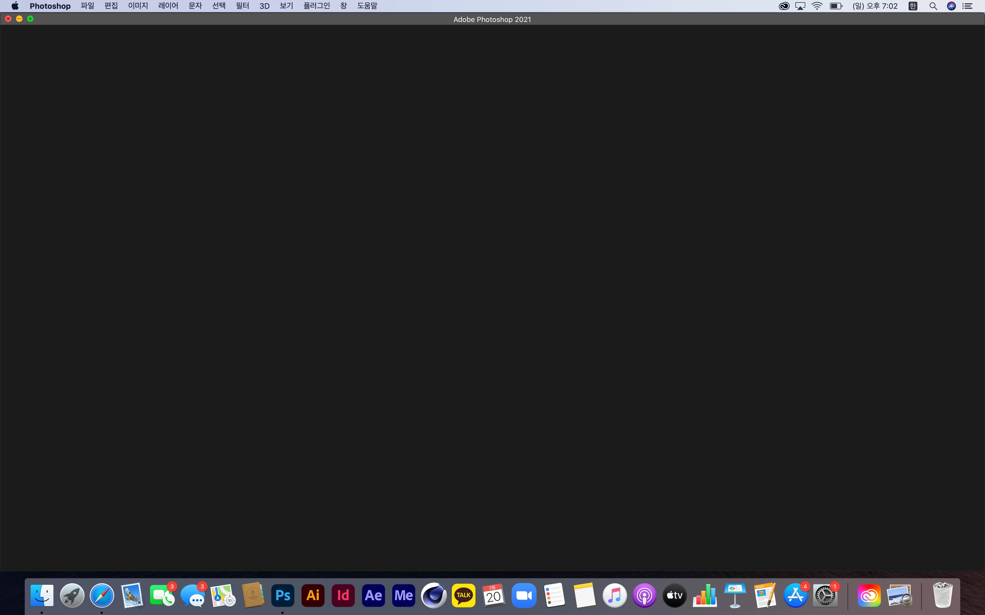Open the 레이어 menu
This screenshot has height=615, width=985.
(168, 6)
